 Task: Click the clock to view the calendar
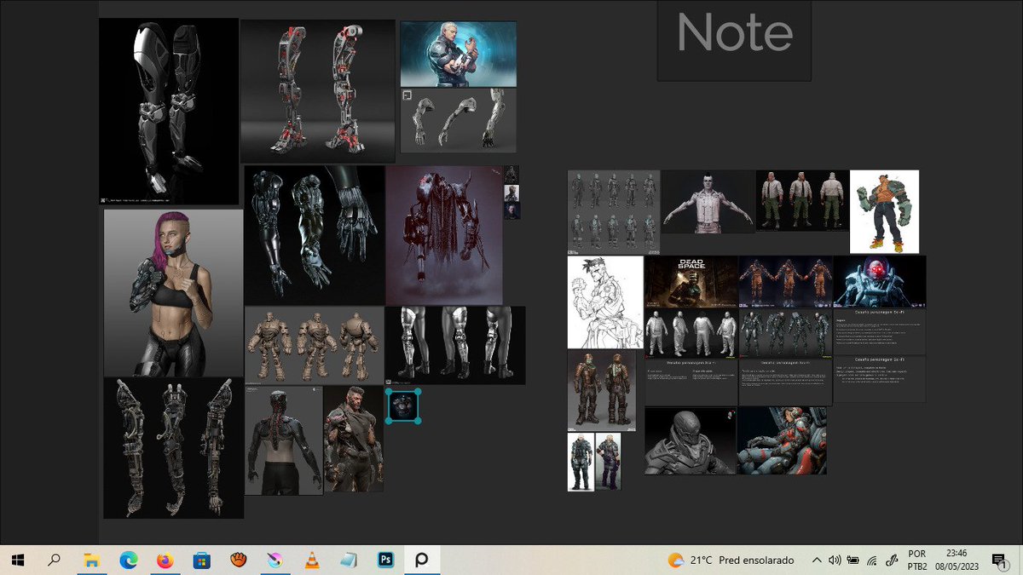point(955,561)
